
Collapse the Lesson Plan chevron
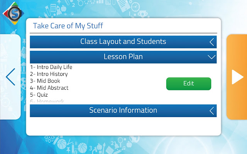click(211, 57)
